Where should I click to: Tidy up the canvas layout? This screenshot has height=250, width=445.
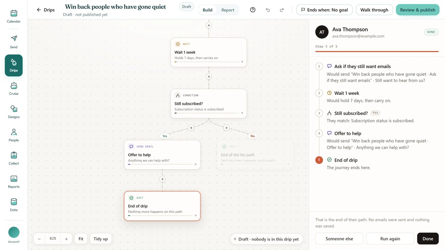101,239
